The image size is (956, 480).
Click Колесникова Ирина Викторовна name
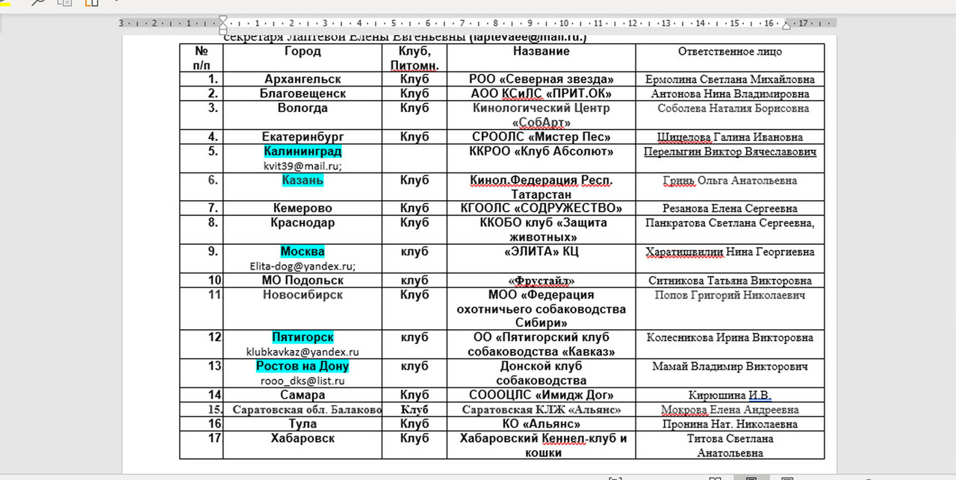point(730,338)
